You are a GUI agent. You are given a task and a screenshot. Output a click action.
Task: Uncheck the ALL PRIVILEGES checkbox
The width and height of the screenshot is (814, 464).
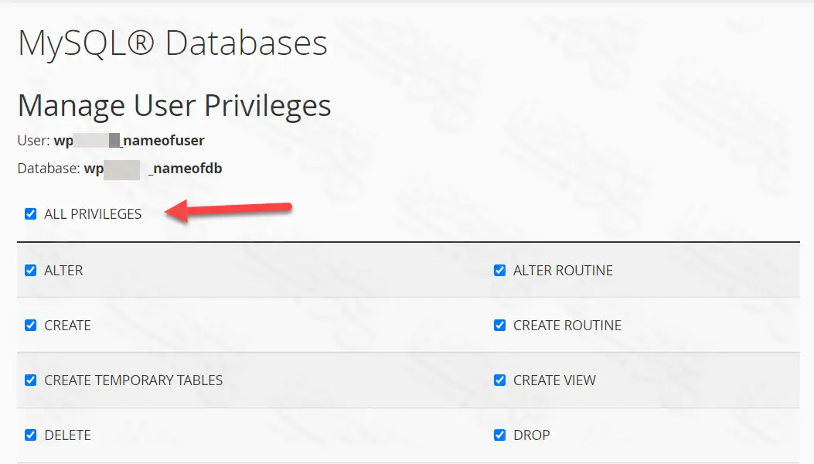click(x=31, y=214)
